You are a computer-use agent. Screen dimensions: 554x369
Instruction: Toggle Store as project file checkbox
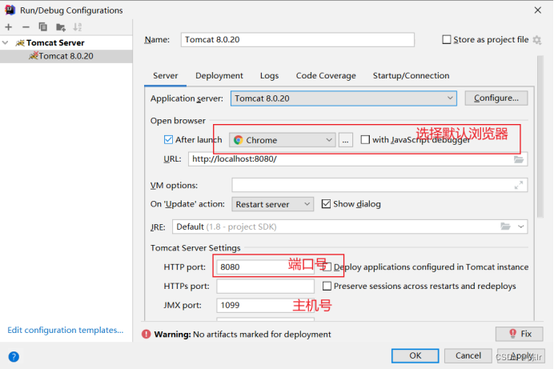pyautogui.click(x=447, y=39)
